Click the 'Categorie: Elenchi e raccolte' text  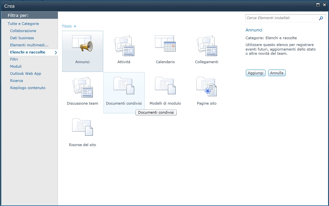271,38
